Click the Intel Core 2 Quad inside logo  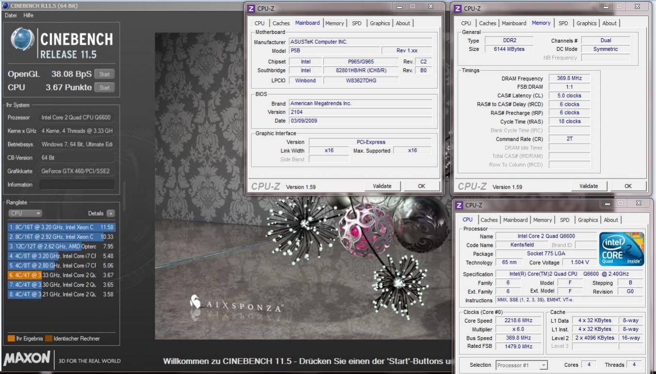click(x=622, y=249)
